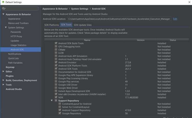Screen dimensions: 192x118
Task: Toggle Support Repository group checkbox
Action: coord(56,101)
